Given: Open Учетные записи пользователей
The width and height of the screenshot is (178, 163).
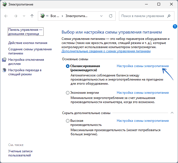Looking at the screenshot, I should click(x=20, y=153).
